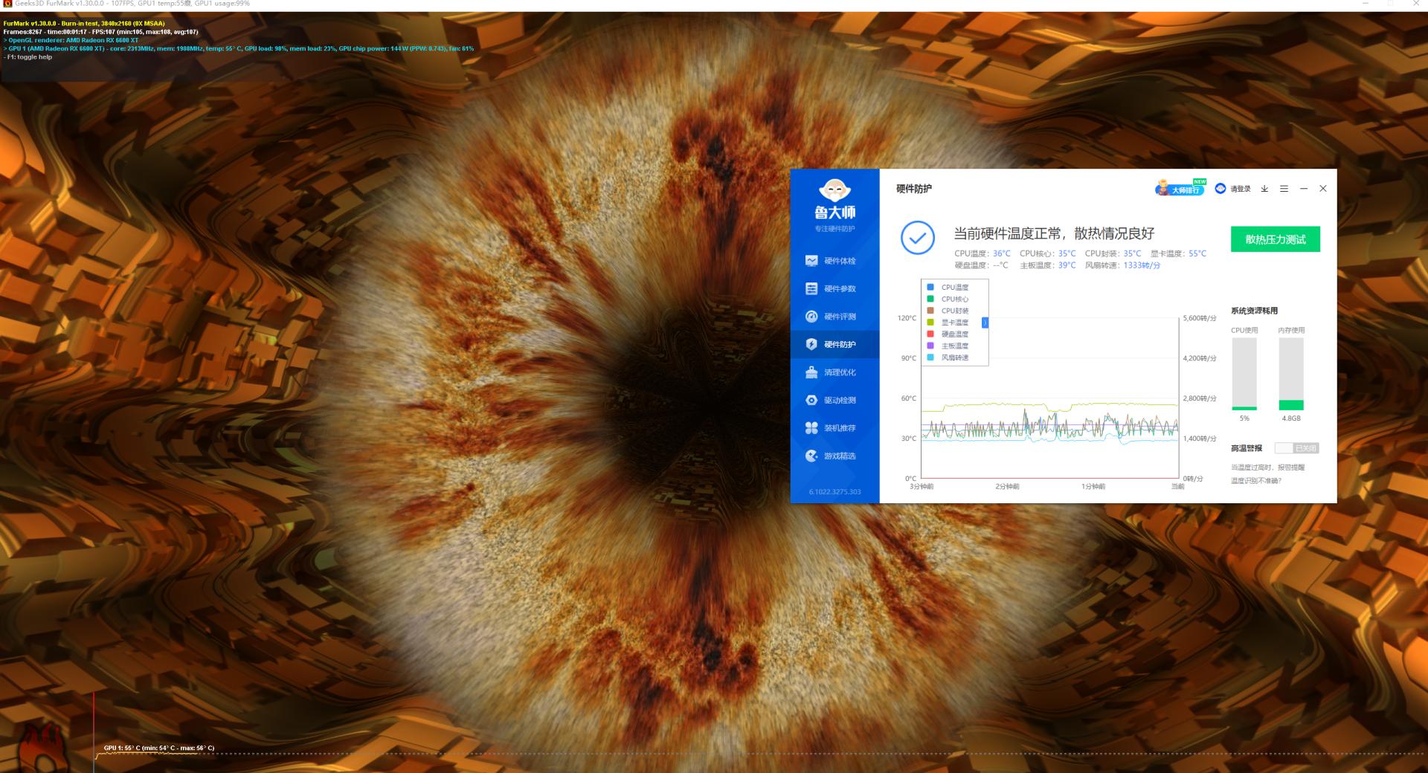Toggle the 风扇转速 series in the legend
Image resolution: width=1428 pixels, height=773 pixels.
[949, 358]
